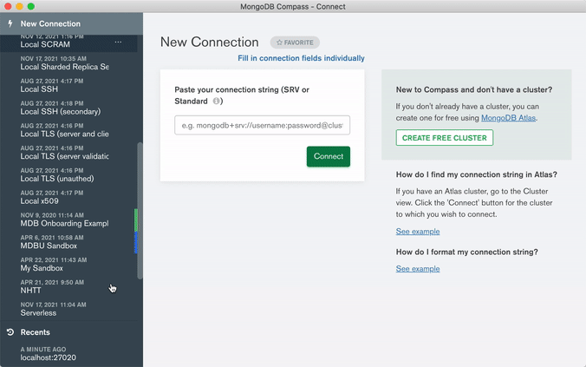Click the blue color marker beside MDBU Sandbox
The height and width of the screenshot is (367, 586).
pos(136,242)
